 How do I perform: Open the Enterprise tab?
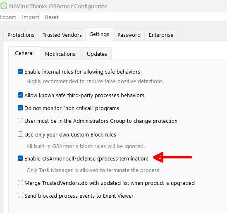click(x=161, y=35)
